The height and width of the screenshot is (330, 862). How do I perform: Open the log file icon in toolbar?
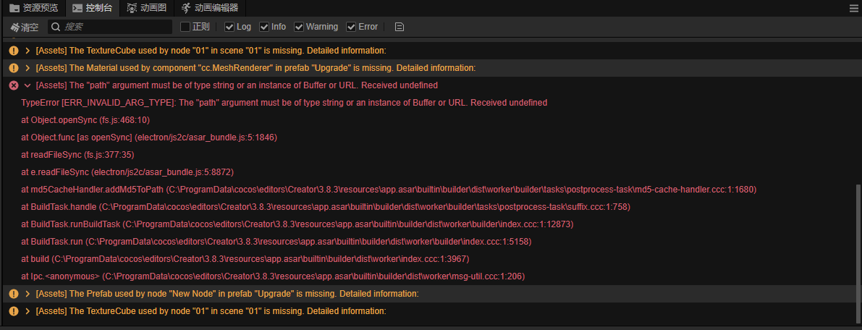[x=400, y=27]
